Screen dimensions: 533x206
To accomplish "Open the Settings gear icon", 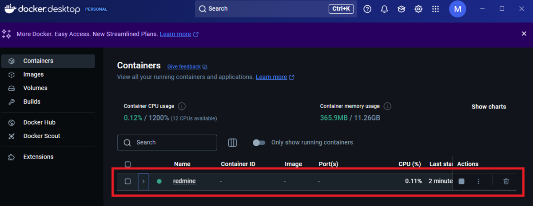I will (418, 9).
